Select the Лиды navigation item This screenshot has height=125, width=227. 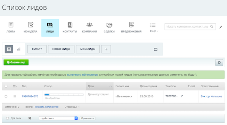coord(50,28)
